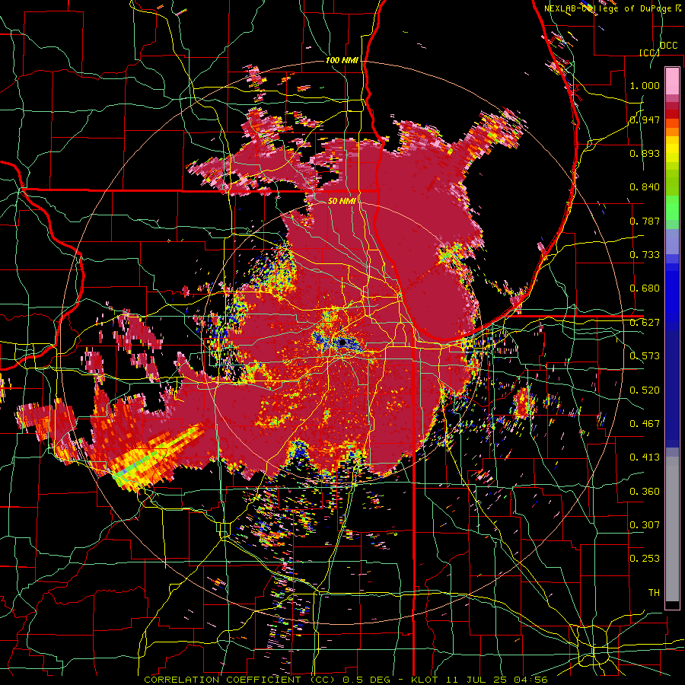The image size is (685, 685).
Task: Click the KLOT station identifier in footer
Action: pos(424,680)
